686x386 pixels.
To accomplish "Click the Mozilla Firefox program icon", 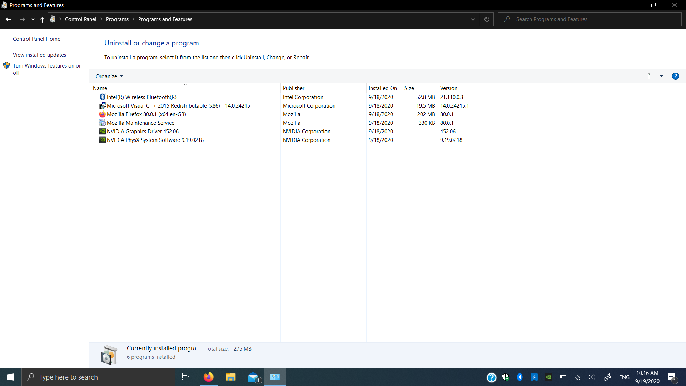I will click(x=102, y=114).
